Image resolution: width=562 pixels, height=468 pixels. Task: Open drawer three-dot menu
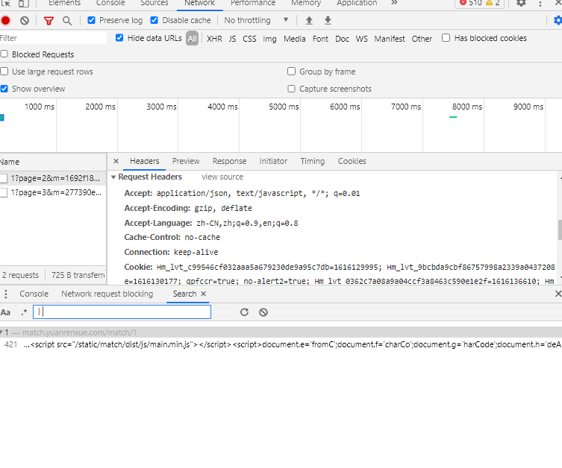pos(6,294)
